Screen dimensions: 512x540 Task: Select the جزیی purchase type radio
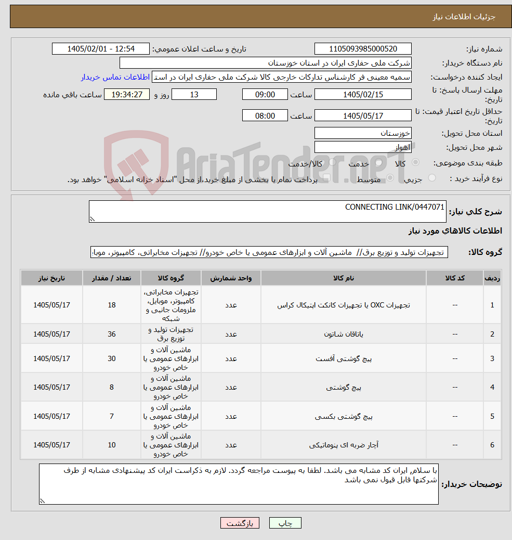click(432, 178)
